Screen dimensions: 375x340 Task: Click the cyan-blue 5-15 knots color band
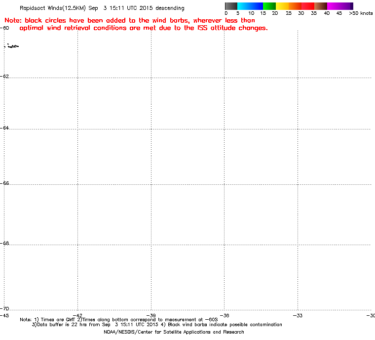(x=250, y=6)
